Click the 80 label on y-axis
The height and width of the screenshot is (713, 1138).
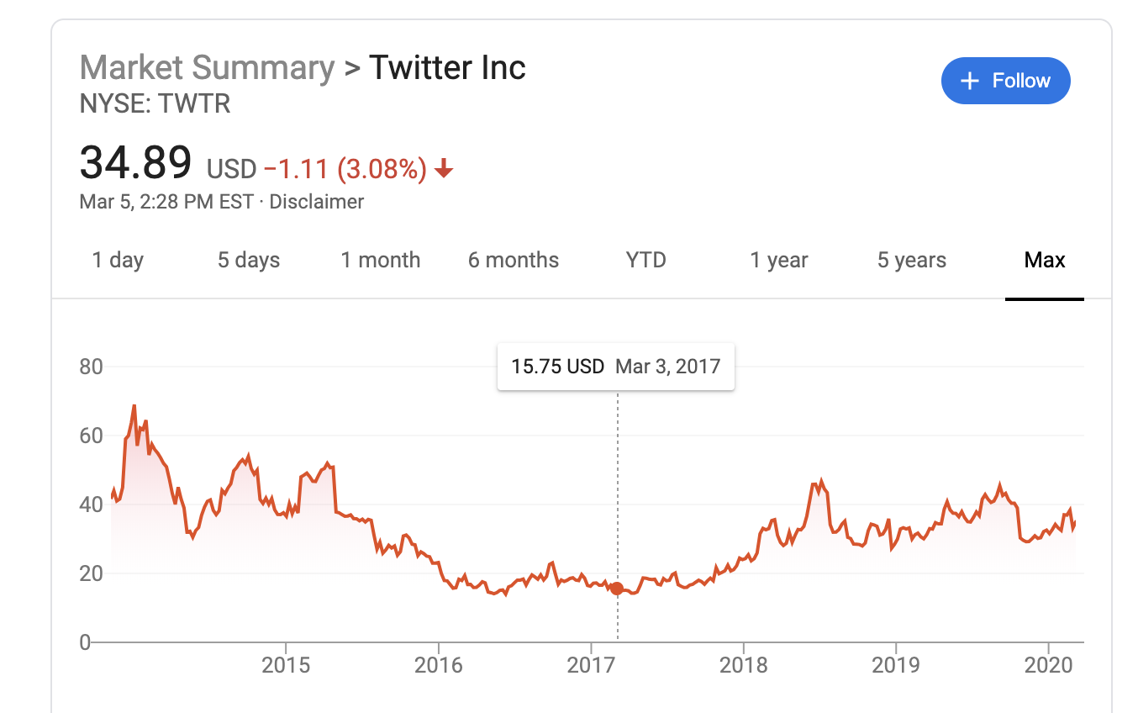91,367
